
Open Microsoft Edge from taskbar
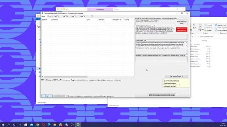(x=49, y=125)
